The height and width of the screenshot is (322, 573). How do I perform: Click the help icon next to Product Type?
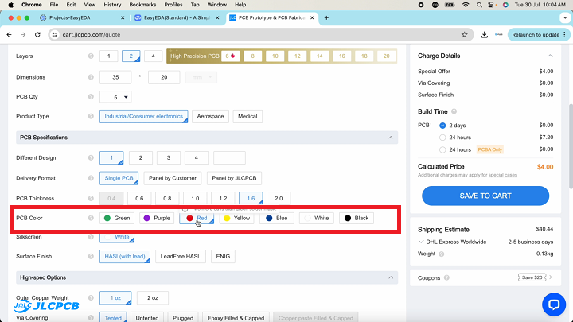click(x=91, y=116)
